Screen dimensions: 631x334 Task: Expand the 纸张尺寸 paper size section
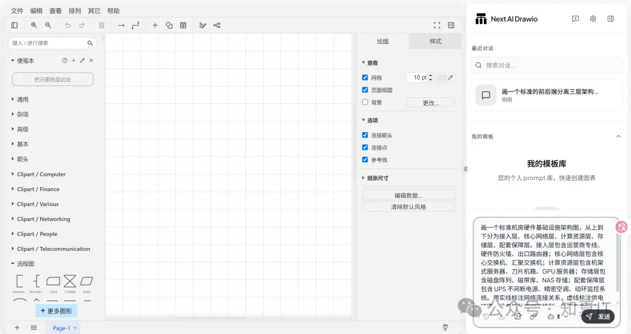375,178
